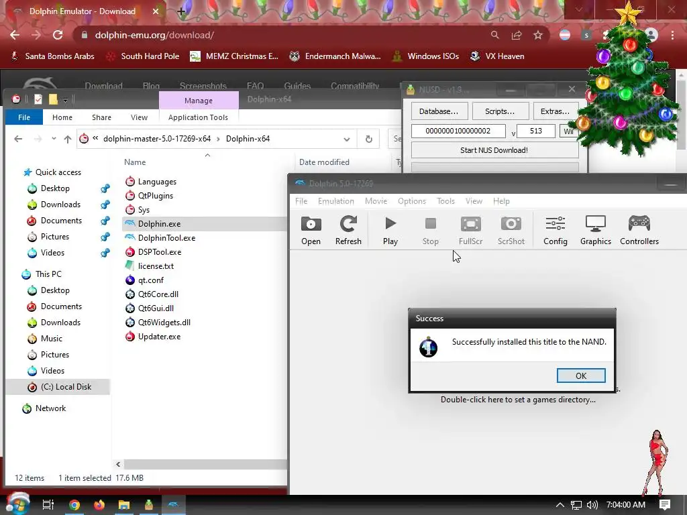Viewport: 687px width, 515px height.
Task: Click the ScrShot camera icon
Action: (x=511, y=224)
